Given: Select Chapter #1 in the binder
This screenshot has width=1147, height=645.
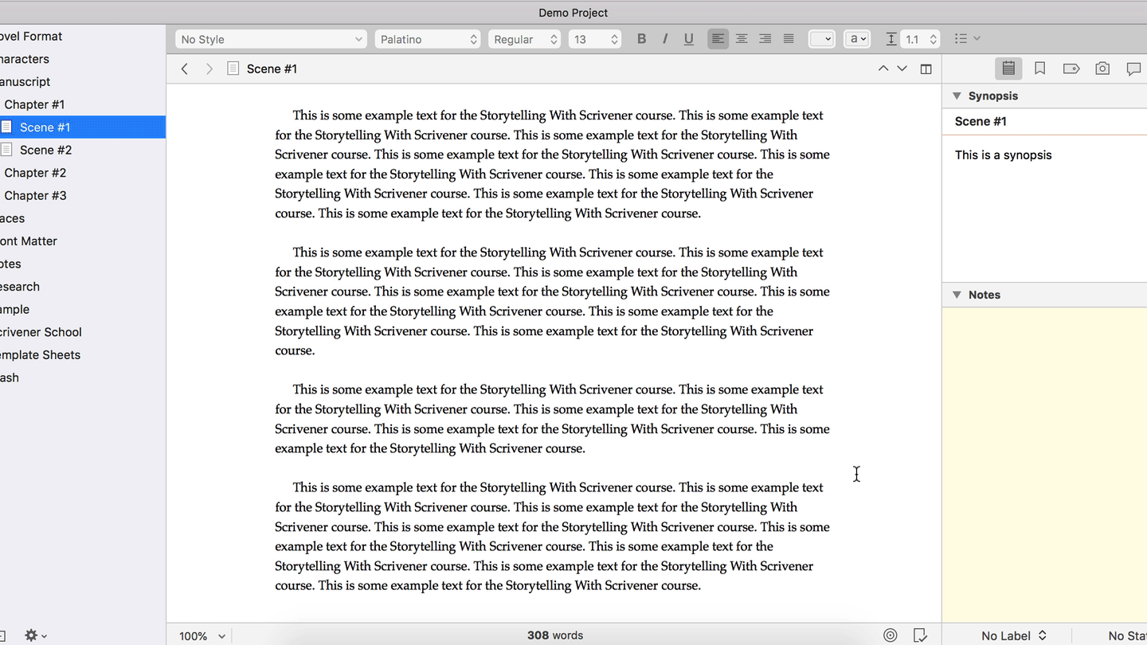Looking at the screenshot, I should 83,104.
